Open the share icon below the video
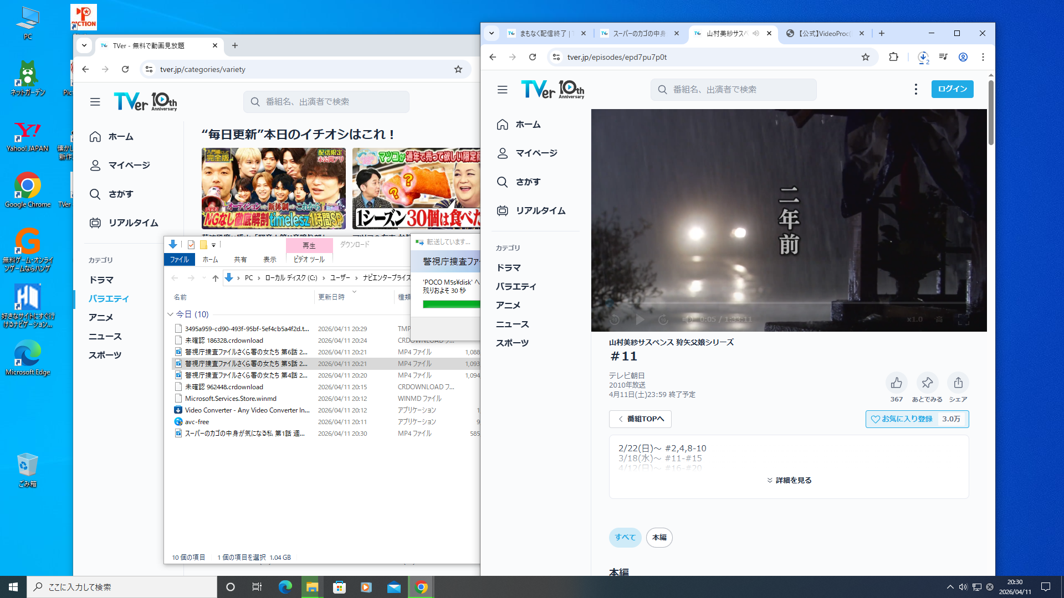 pos(958,383)
